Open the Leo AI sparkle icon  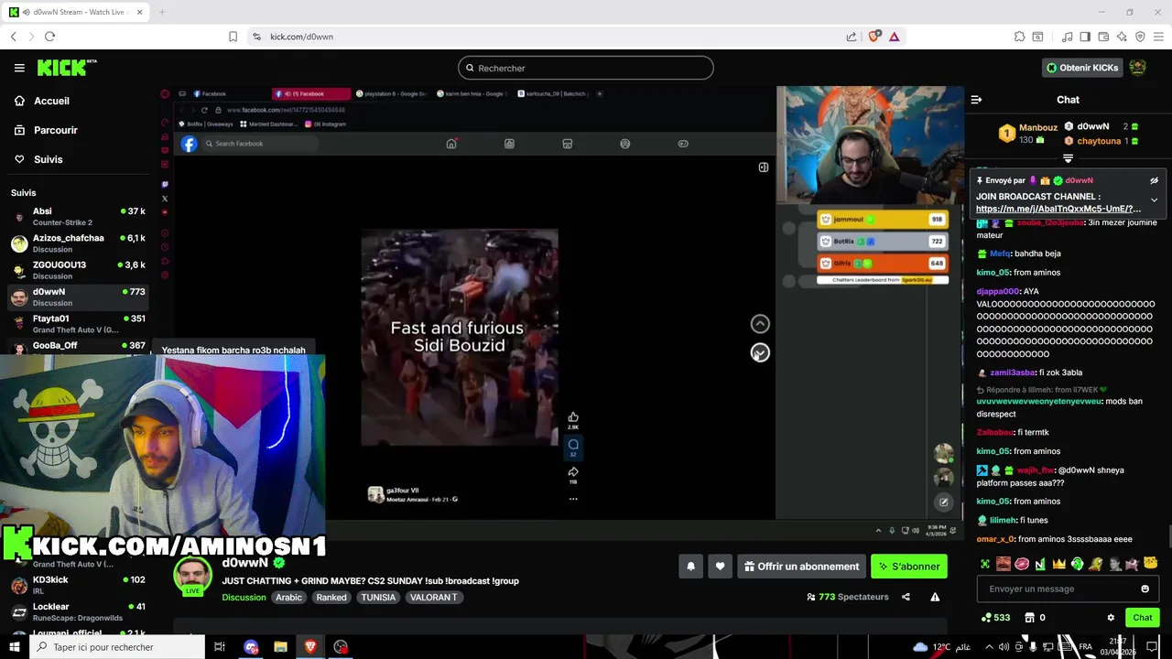[x=1122, y=37]
